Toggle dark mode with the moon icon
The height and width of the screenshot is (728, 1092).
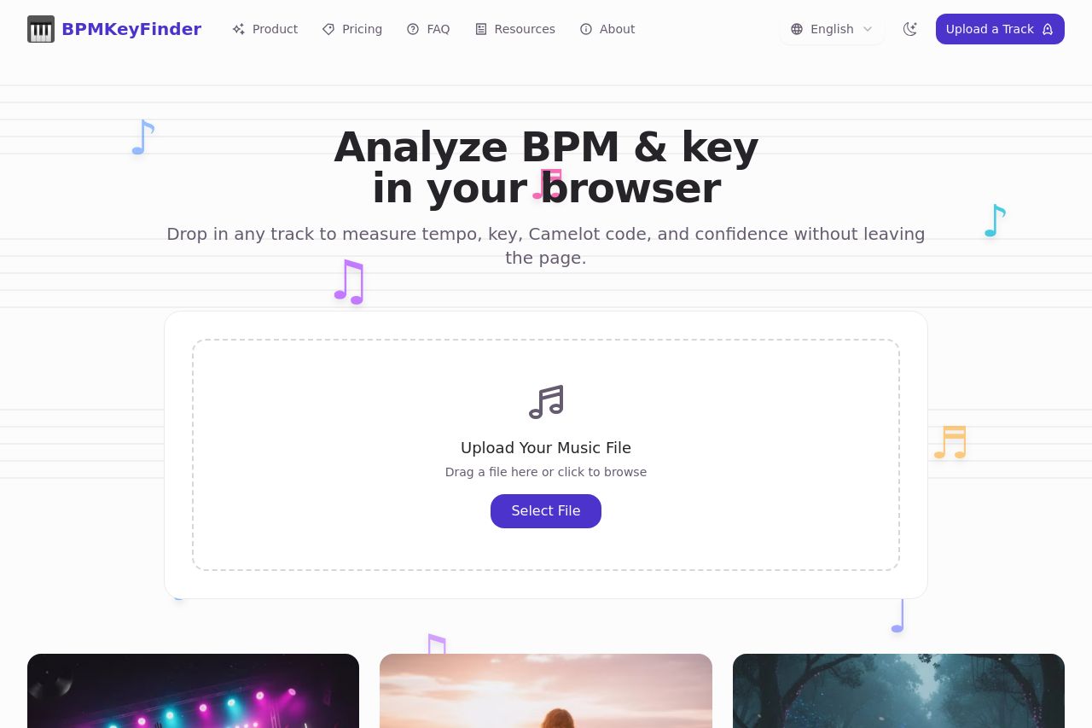910,29
